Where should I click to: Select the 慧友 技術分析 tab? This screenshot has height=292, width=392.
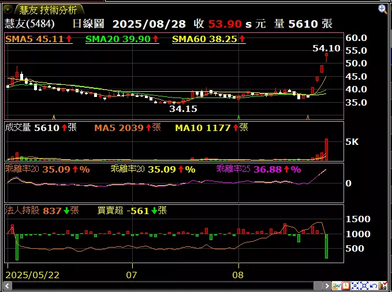click(48, 10)
